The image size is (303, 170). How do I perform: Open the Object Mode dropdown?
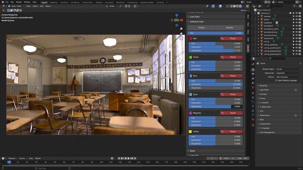coord(16,6)
